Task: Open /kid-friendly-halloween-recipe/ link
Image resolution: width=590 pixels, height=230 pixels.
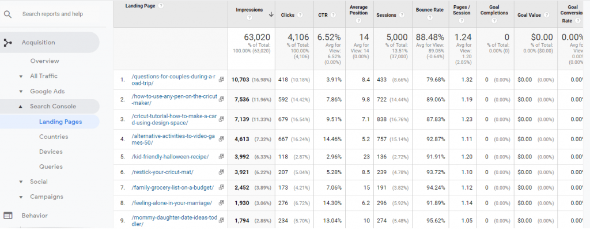Action: 170,157
